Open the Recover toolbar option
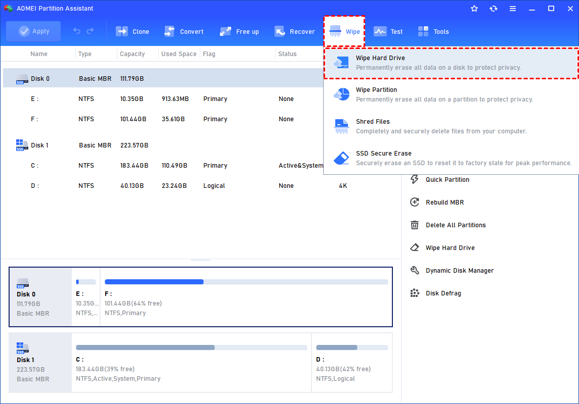 [x=295, y=31]
